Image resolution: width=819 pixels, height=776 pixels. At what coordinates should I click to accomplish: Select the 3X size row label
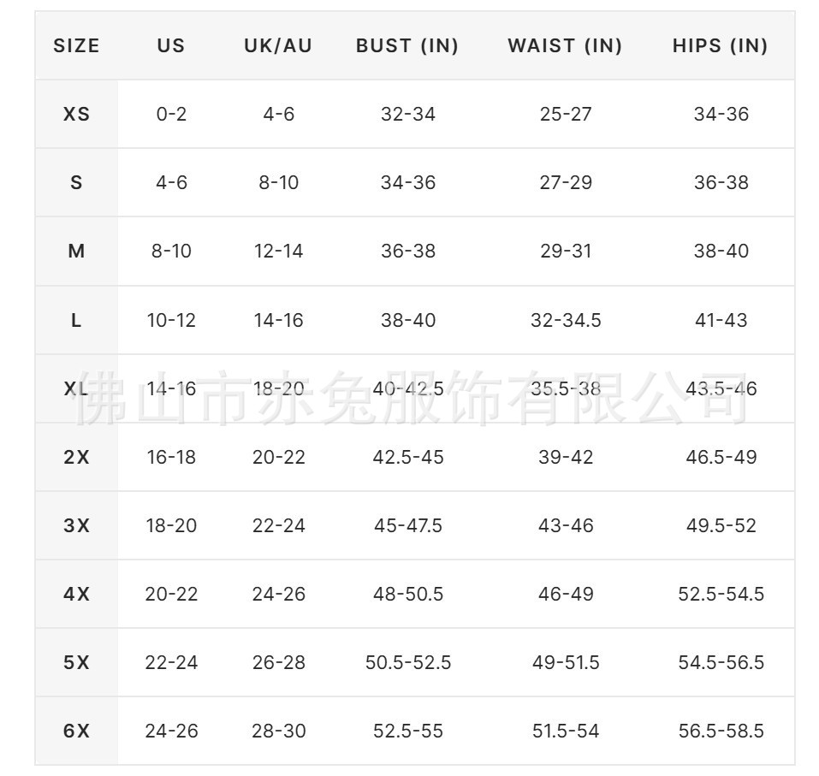(x=76, y=525)
